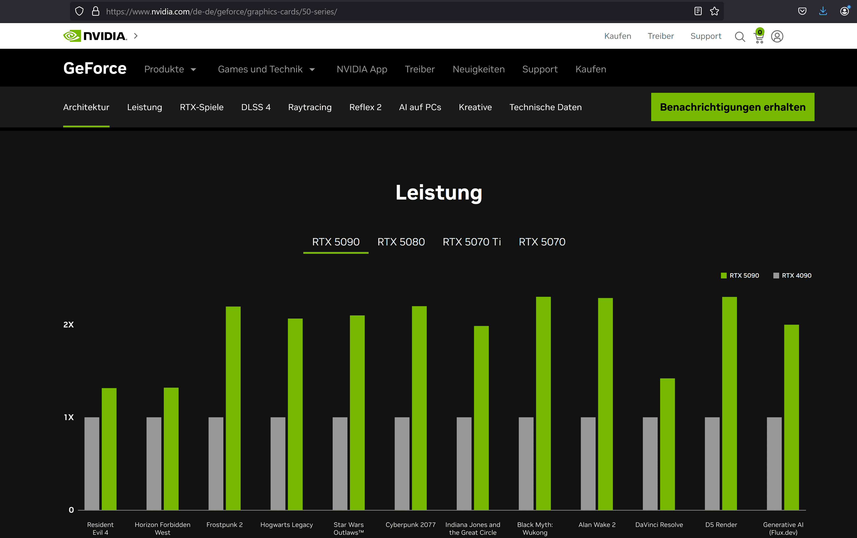This screenshot has width=857, height=538.
Task: Click Kaufen in the top white header
Action: pos(618,36)
